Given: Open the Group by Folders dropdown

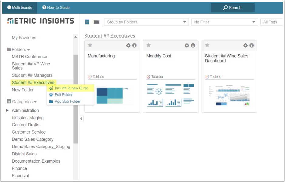Looking at the screenshot, I should click(x=146, y=22).
